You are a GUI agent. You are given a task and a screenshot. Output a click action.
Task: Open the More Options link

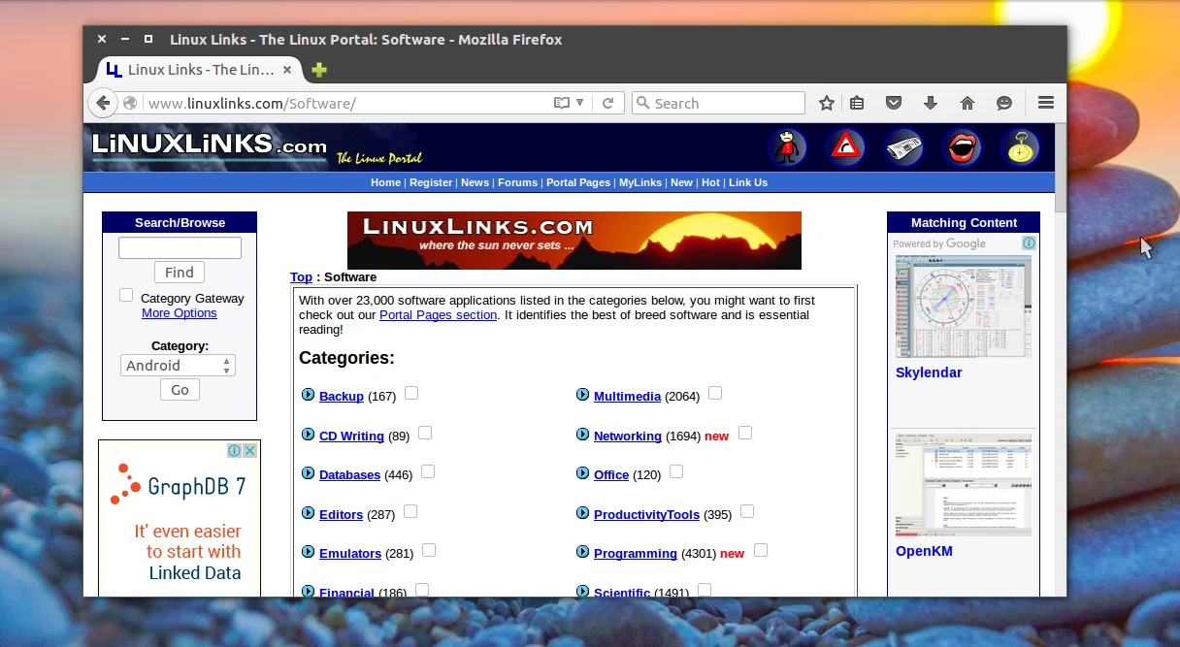[180, 313]
